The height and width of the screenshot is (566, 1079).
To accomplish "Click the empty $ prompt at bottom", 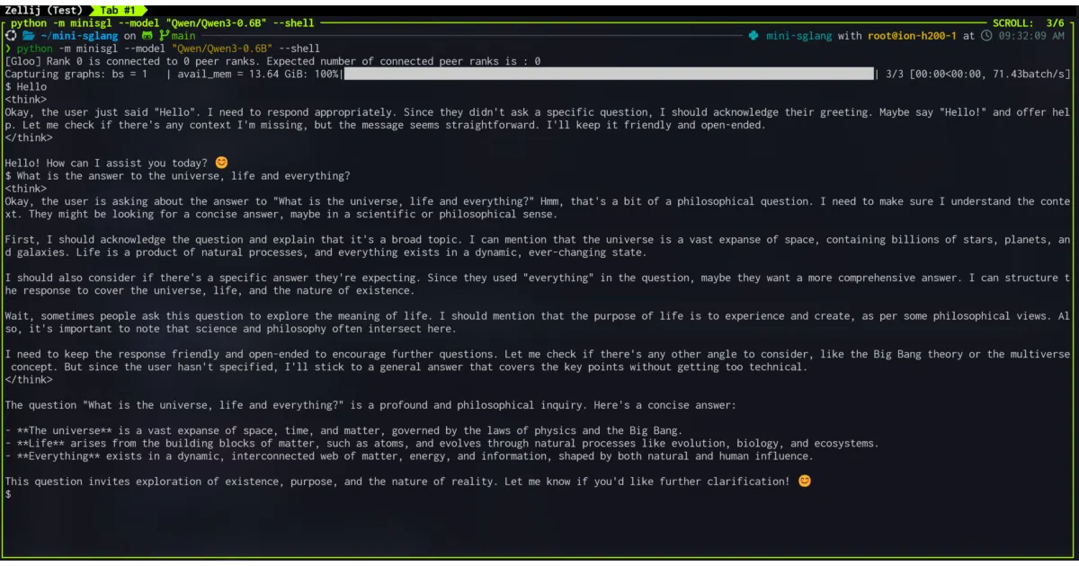I will click(8, 494).
